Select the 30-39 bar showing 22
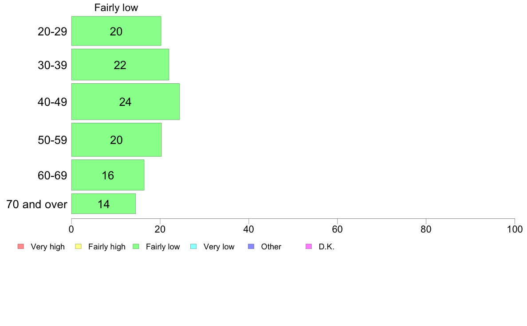527x326 pixels. (x=120, y=65)
